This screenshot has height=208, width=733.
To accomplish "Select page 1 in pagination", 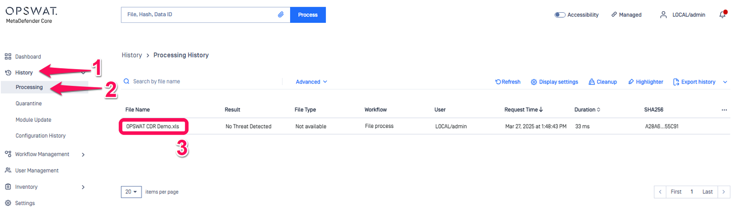I will [692, 192].
